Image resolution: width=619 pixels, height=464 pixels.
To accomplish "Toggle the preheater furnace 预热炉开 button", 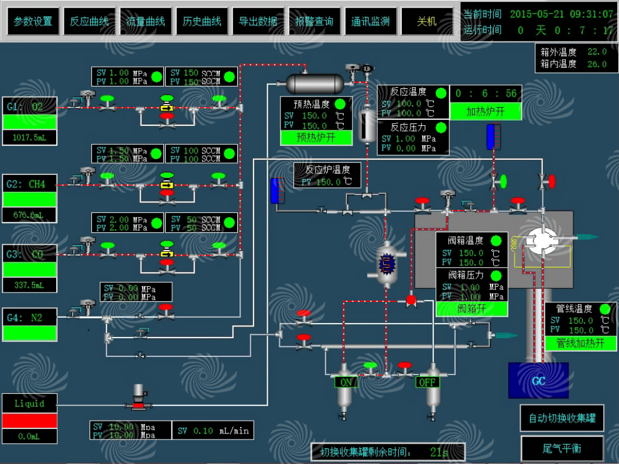I will point(316,138).
